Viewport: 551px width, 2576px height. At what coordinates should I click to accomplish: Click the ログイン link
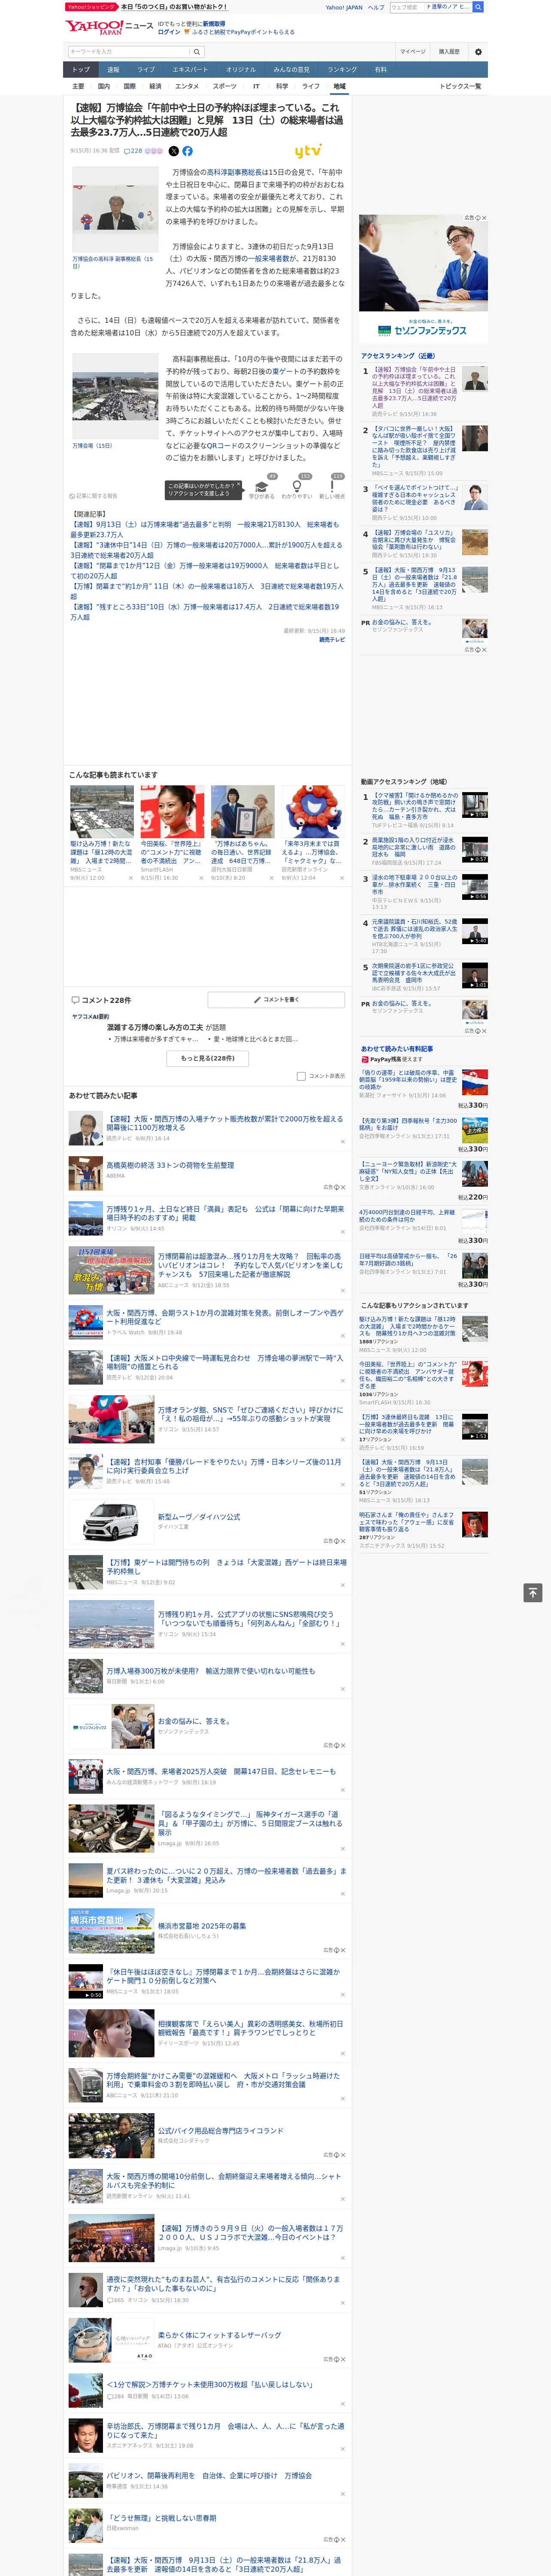pos(169,32)
